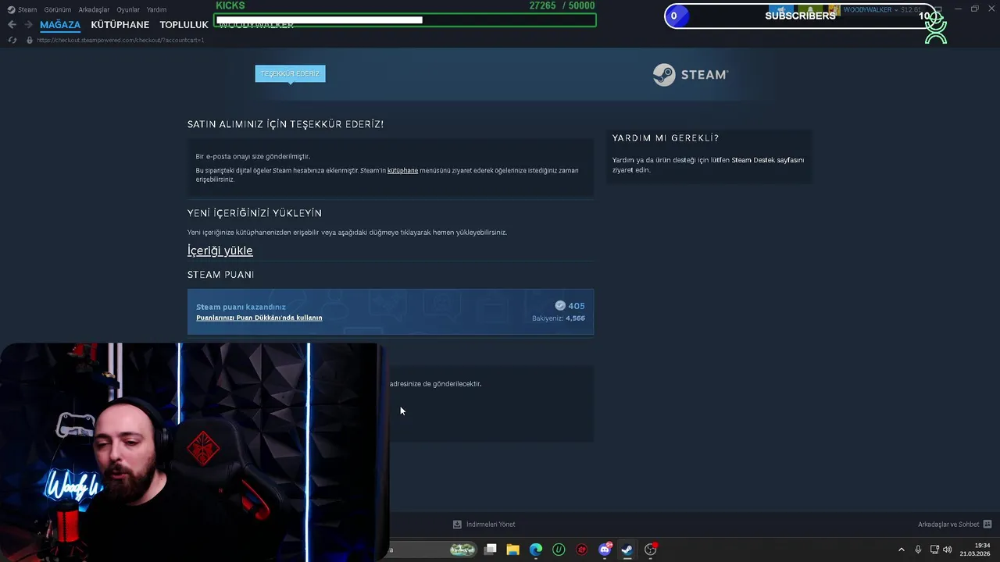
Task: Click the Steam points coin icon beside 405
Action: click(x=560, y=306)
